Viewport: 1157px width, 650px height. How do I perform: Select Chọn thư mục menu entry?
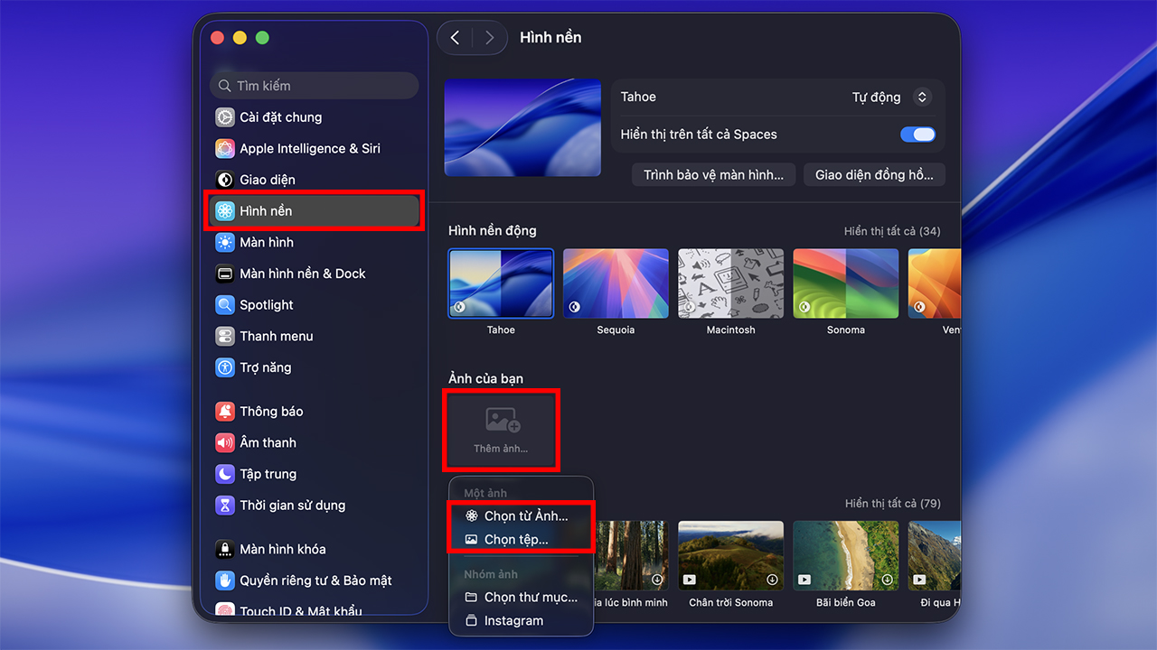[522, 597]
